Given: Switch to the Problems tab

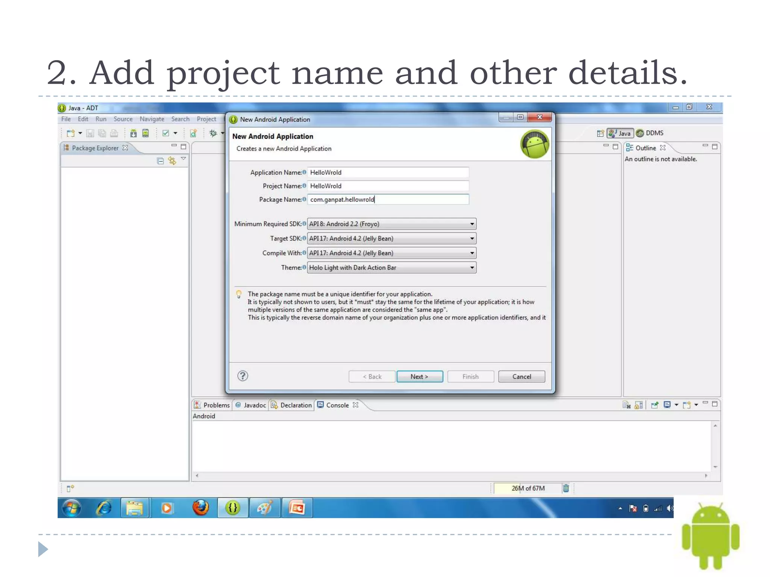Looking at the screenshot, I should coord(212,405).
